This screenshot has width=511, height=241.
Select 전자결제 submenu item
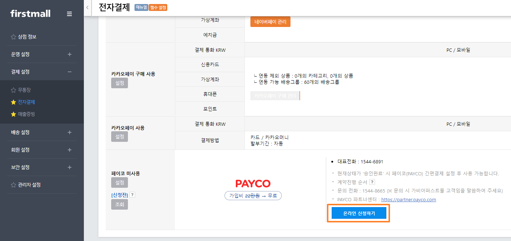click(x=27, y=102)
